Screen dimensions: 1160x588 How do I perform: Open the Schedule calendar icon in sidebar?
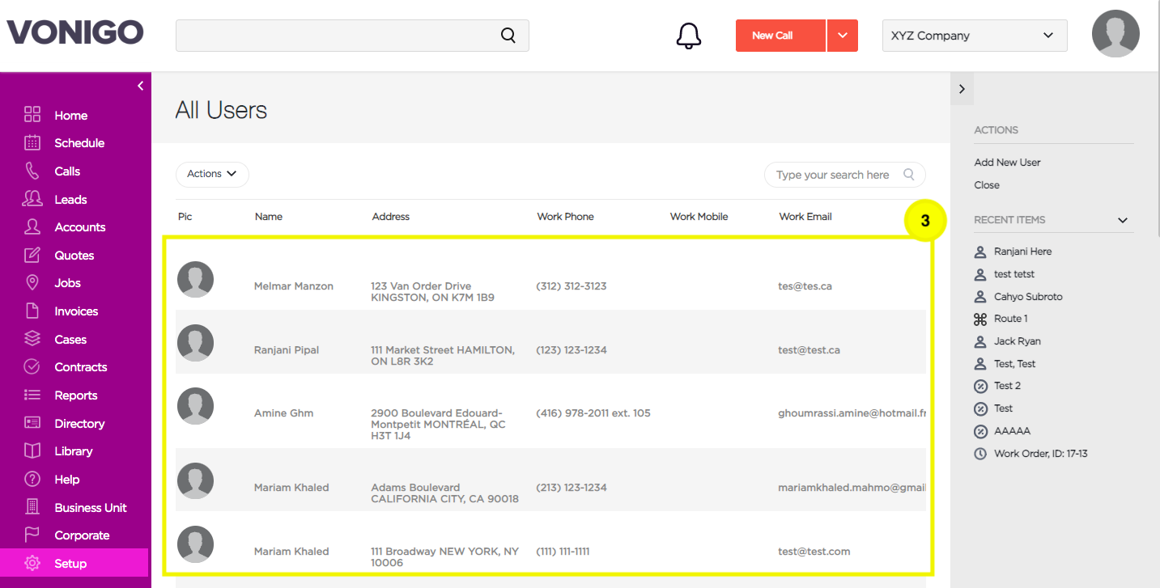[32, 143]
